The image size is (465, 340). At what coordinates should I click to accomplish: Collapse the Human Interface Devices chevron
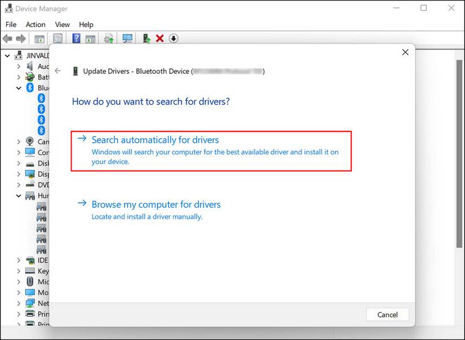coord(19,196)
